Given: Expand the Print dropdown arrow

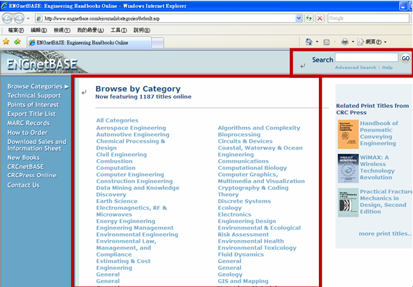Looking at the screenshot, I should (353, 42).
